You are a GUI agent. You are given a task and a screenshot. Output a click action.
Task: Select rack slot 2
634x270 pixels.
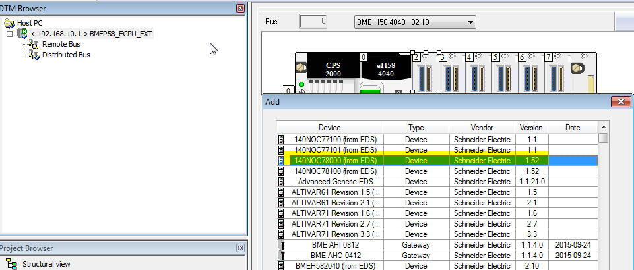click(426, 74)
